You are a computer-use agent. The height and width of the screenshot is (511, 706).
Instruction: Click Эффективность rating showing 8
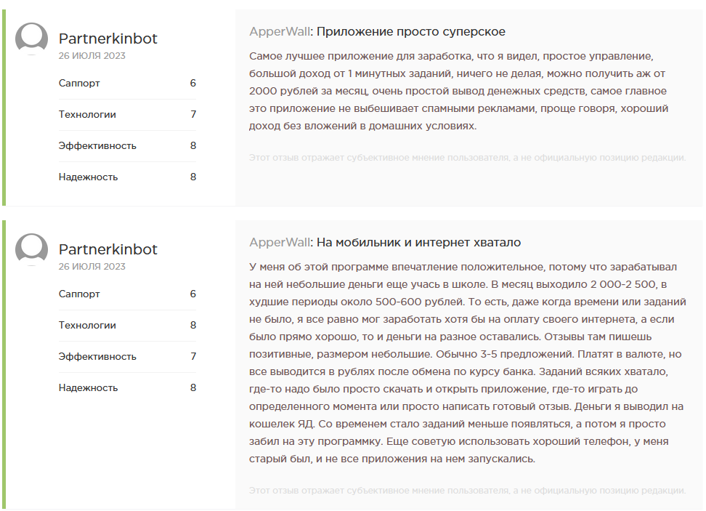pyautogui.click(x=127, y=146)
